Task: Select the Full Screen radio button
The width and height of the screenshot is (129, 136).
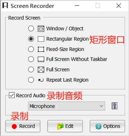Action: [x=31, y=69]
